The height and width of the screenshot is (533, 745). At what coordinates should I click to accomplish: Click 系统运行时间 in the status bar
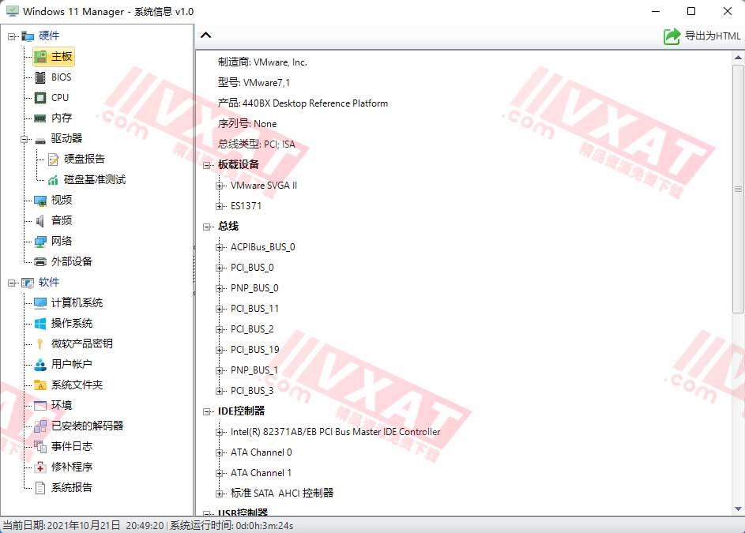point(231,525)
